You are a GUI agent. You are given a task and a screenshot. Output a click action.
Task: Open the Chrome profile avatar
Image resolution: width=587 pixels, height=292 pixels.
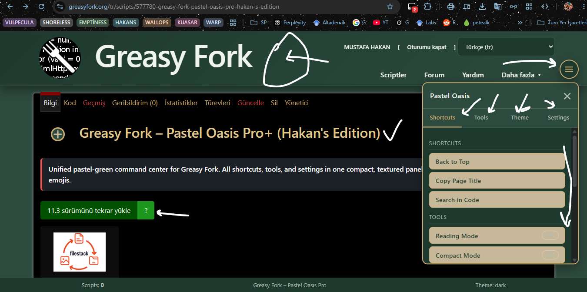(568, 7)
